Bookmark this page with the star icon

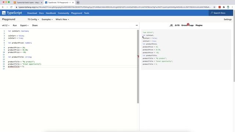(x=214, y=7)
